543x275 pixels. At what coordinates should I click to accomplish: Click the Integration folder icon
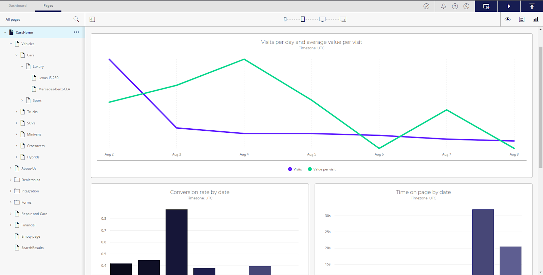click(17, 191)
